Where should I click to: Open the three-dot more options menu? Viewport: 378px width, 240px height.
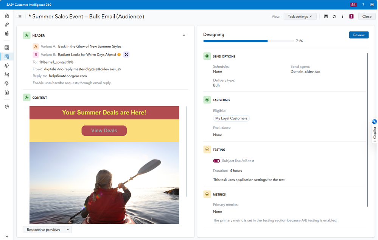342,16
